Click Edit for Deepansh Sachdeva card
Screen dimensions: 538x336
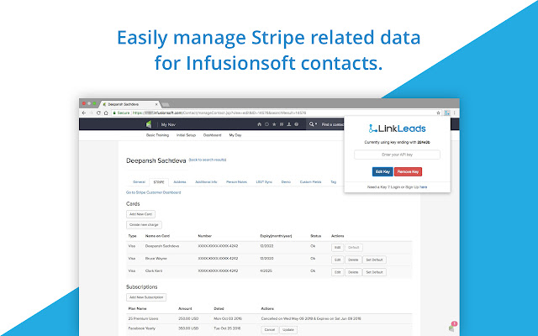(337, 248)
